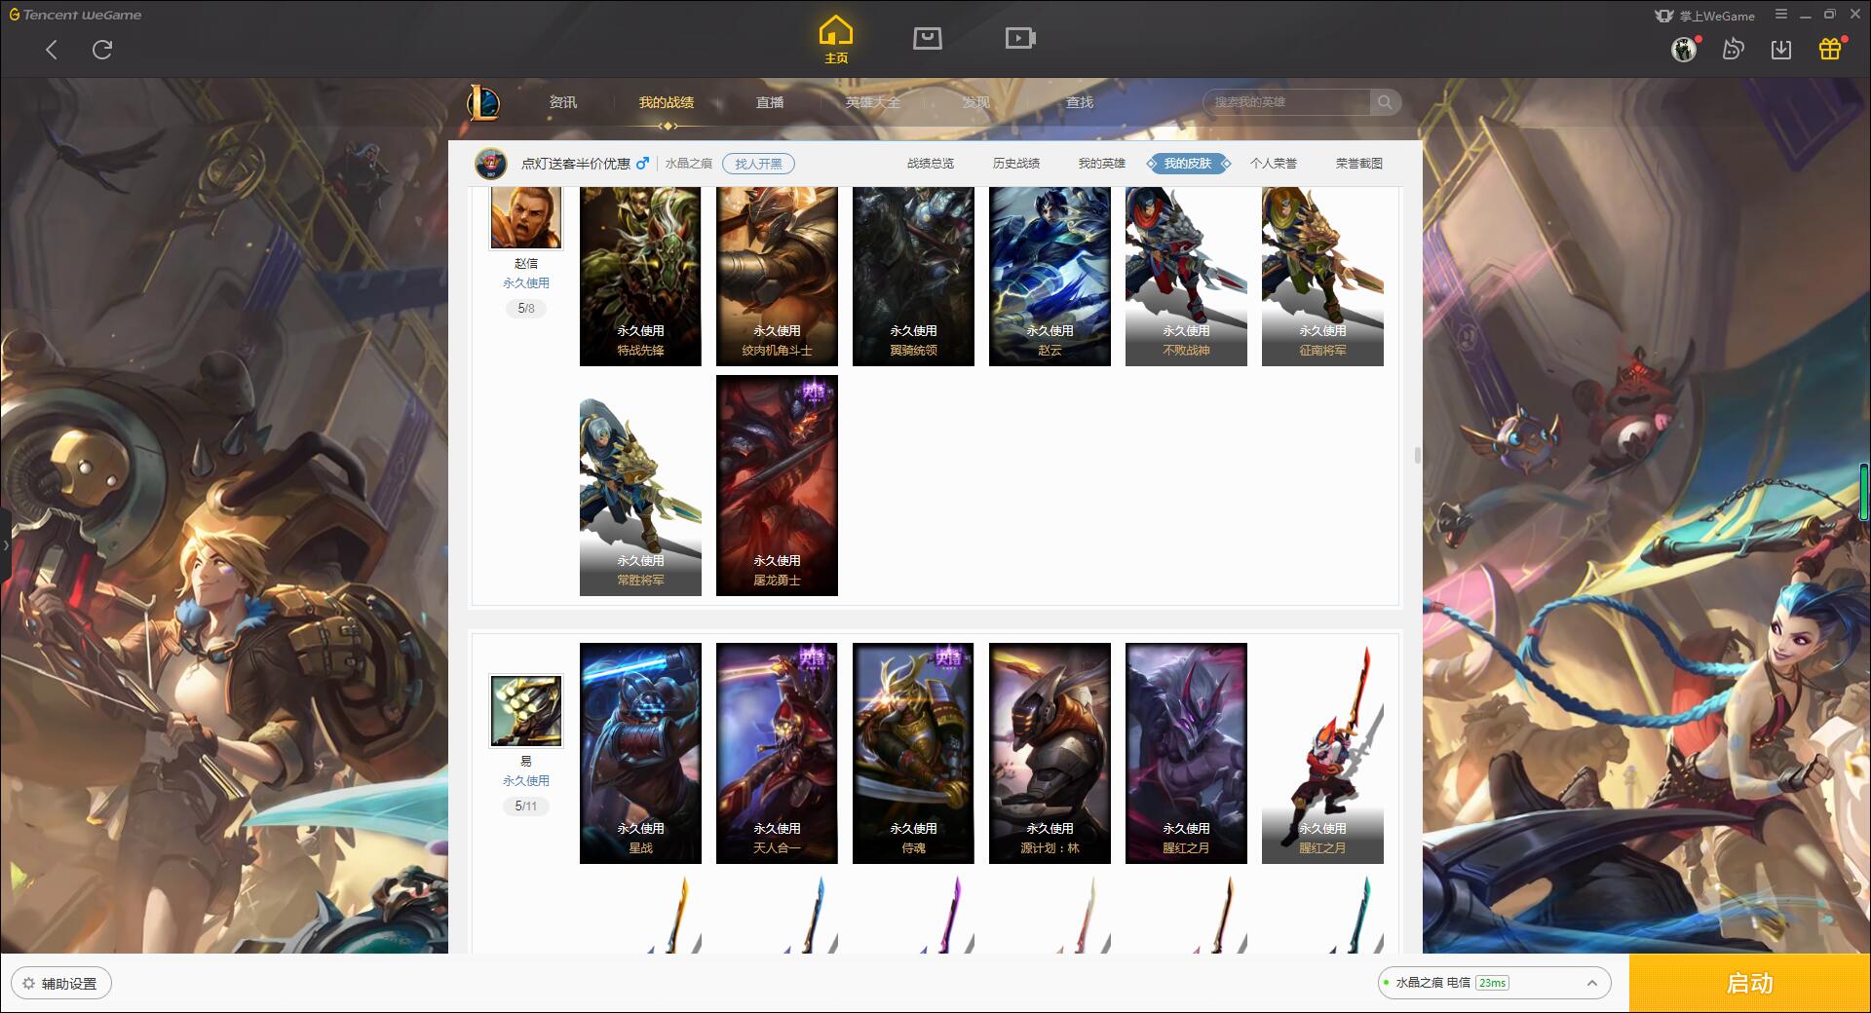This screenshot has height=1013, width=1871.
Task: Switch to the 荣誉截图 sub-tab
Action: click(x=1359, y=164)
